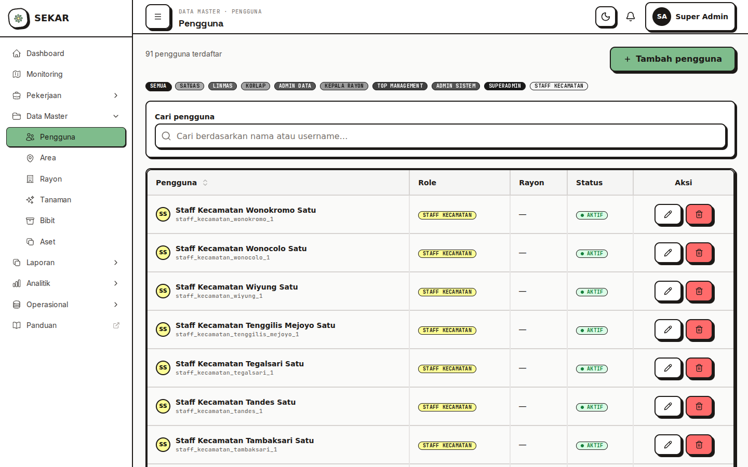
Task: Open the Super Admin profile menu
Action: coord(690,17)
